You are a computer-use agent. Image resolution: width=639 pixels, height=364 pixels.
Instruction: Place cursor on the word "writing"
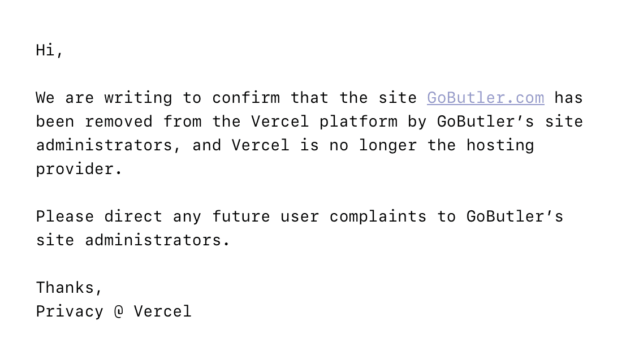coord(138,98)
